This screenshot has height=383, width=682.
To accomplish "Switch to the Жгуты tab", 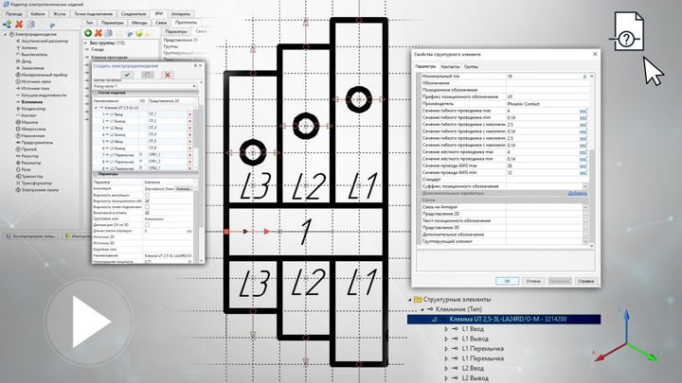I will (60, 14).
